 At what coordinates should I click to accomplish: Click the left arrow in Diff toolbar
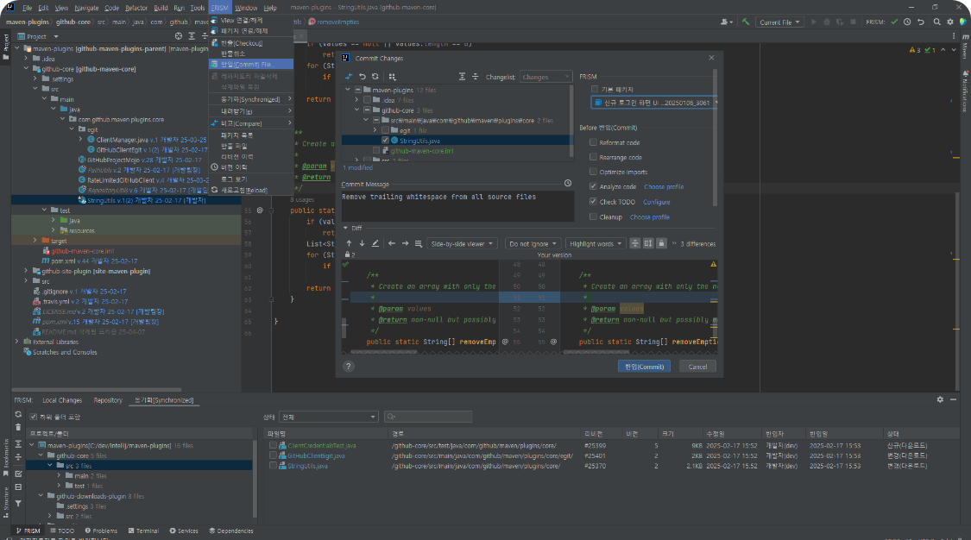coord(391,244)
